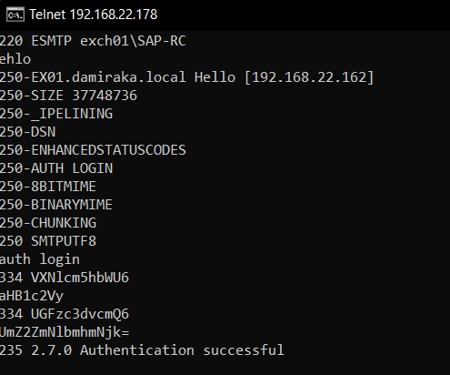Click the 250-BINARYMIME line
The image size is (450, 375).
(x=56, y=205)
